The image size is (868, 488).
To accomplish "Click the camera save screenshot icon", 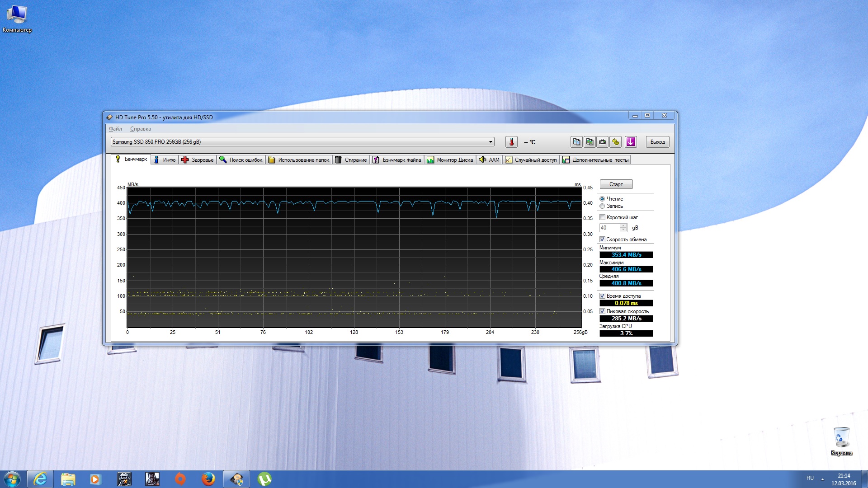I will pos(603,142).
